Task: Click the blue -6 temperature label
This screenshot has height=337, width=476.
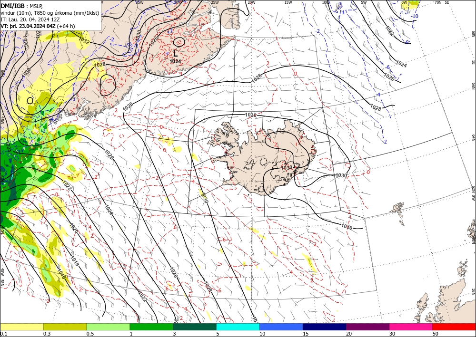Action: [387, 67]
